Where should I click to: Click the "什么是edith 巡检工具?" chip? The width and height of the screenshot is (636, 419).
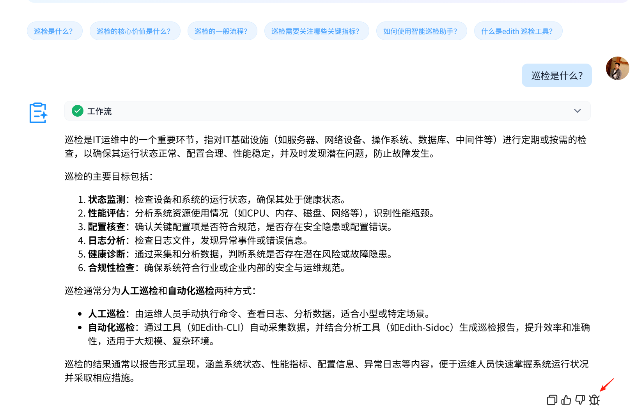(518, 31)
